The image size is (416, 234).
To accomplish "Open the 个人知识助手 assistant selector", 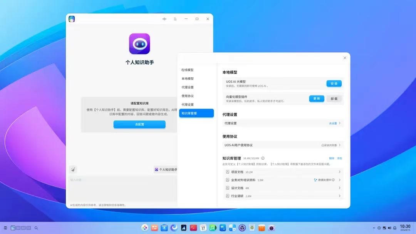I will tap(166, 170).
